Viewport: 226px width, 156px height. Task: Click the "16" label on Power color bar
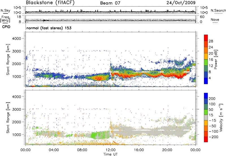(x=211, y=60)
